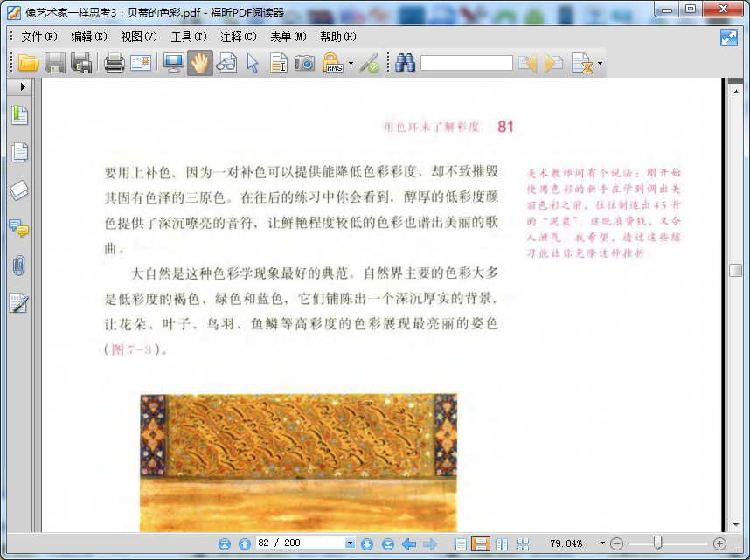Switch to continuous page layout
750x560 pixels.
[x=480, y=543]
